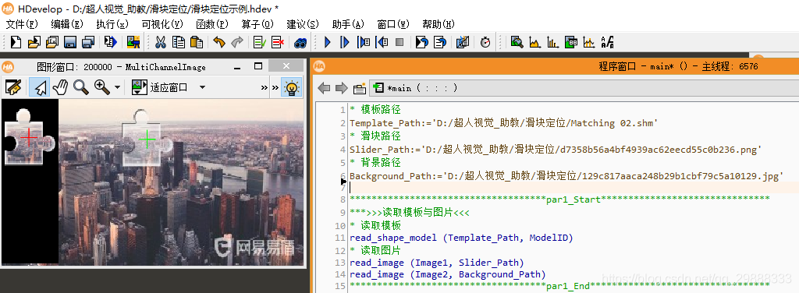
Task: Open a program file from toolbar
Action: [x=34, y=42]
